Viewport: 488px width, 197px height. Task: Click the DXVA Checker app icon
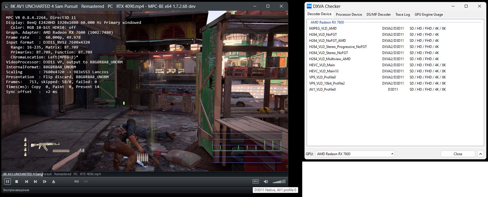click(x=309, y=6)
